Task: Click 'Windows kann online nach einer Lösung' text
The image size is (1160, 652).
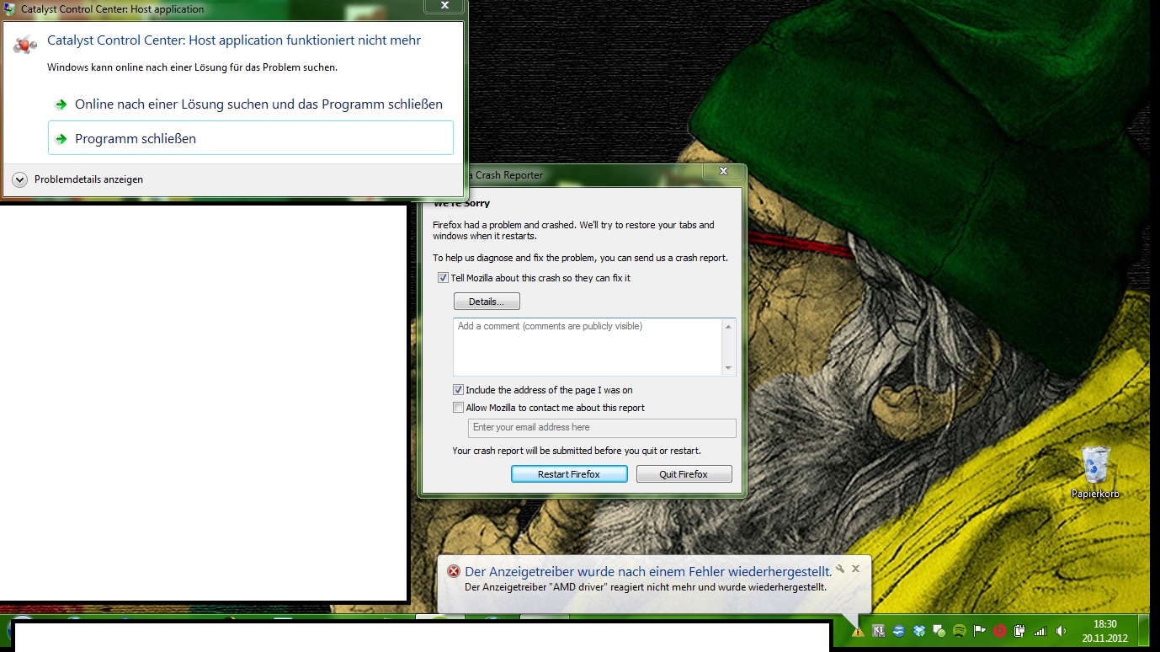Action: click(192, 67)
